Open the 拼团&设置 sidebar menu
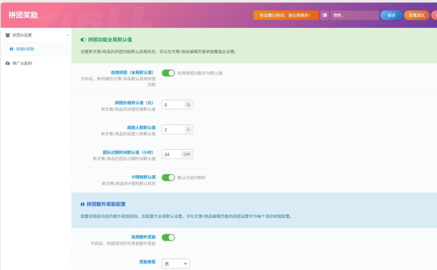Viewport: 437px width, 270px height. [36, 35]
